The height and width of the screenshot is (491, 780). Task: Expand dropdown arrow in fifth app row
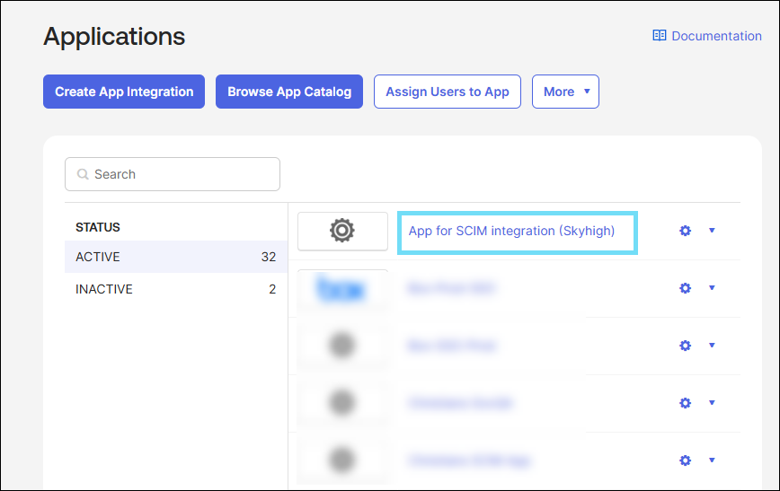tap(712, 460)
